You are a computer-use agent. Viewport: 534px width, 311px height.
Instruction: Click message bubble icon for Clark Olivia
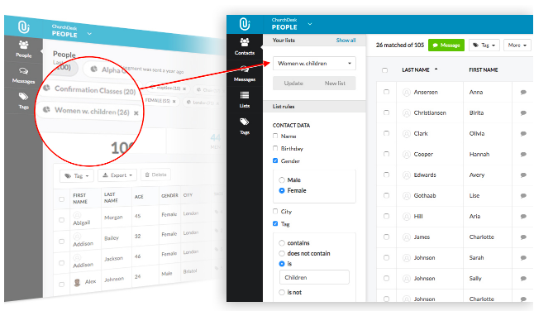point(523,133)
